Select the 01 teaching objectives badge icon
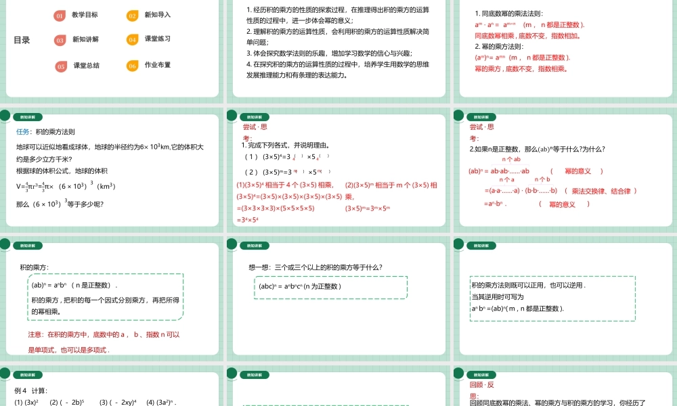This screenshot has width=677, height=406. [58, 16]
